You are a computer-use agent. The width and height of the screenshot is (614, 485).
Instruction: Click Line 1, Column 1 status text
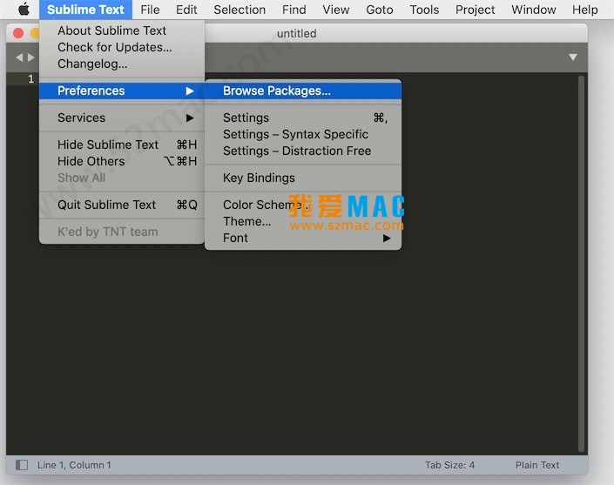tap(74, 465)
